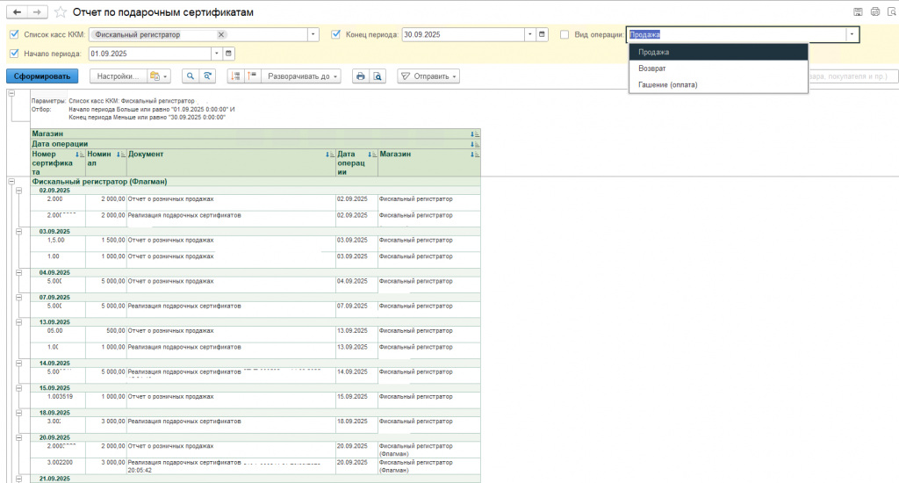This screenshot has height=483, width=899.
Task: Expand the Отправить dropdown button
Action: click(x=429, y=76)
